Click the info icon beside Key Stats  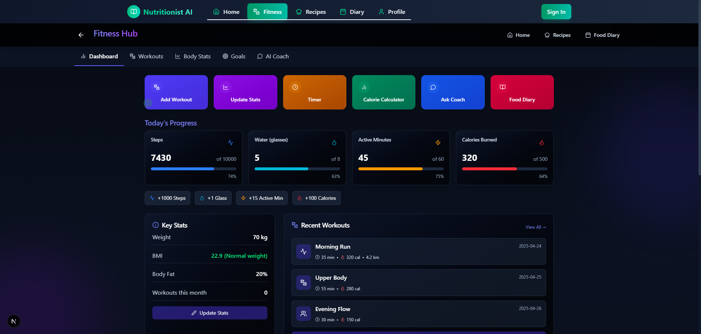point(156,225)
